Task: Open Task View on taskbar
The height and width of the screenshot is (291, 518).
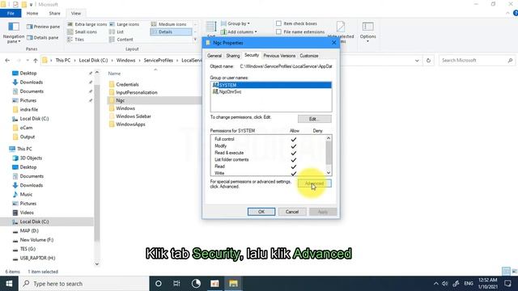Action: (176, 284)
